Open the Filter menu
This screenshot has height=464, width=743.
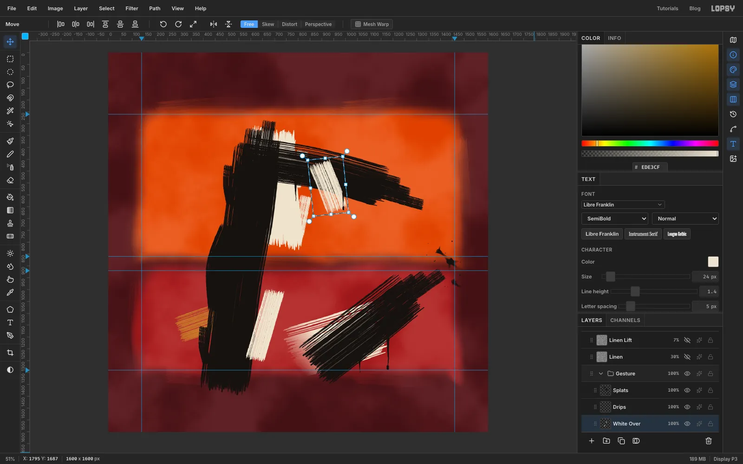[x=132, y=8]
